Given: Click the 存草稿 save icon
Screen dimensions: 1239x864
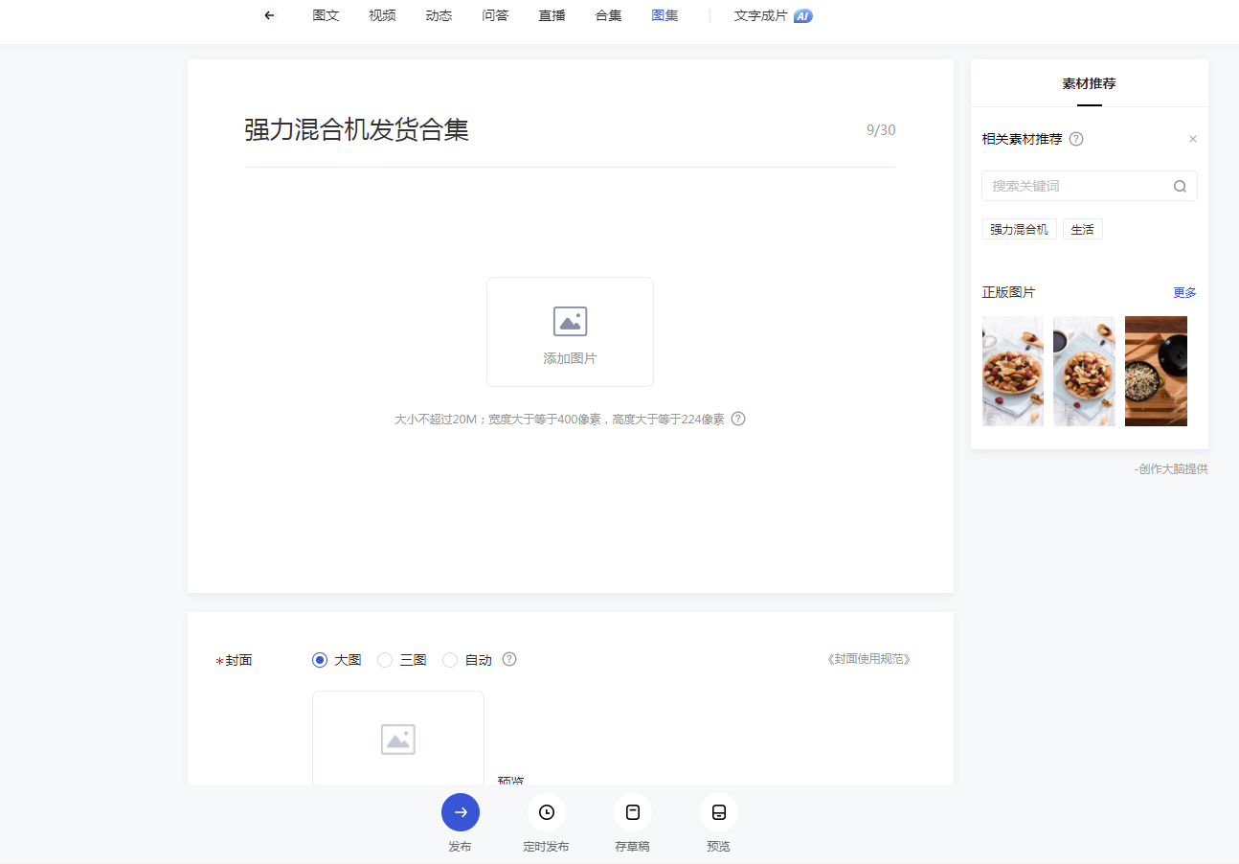Looking at the screenshot, I should [633, 812].
